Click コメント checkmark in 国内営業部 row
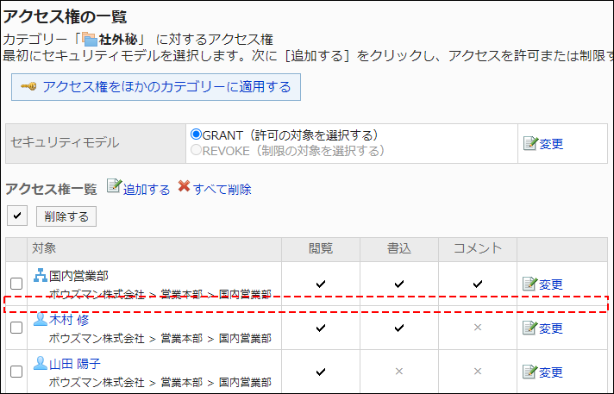Screen dimensions: 614x394 (x=478, y=284)
